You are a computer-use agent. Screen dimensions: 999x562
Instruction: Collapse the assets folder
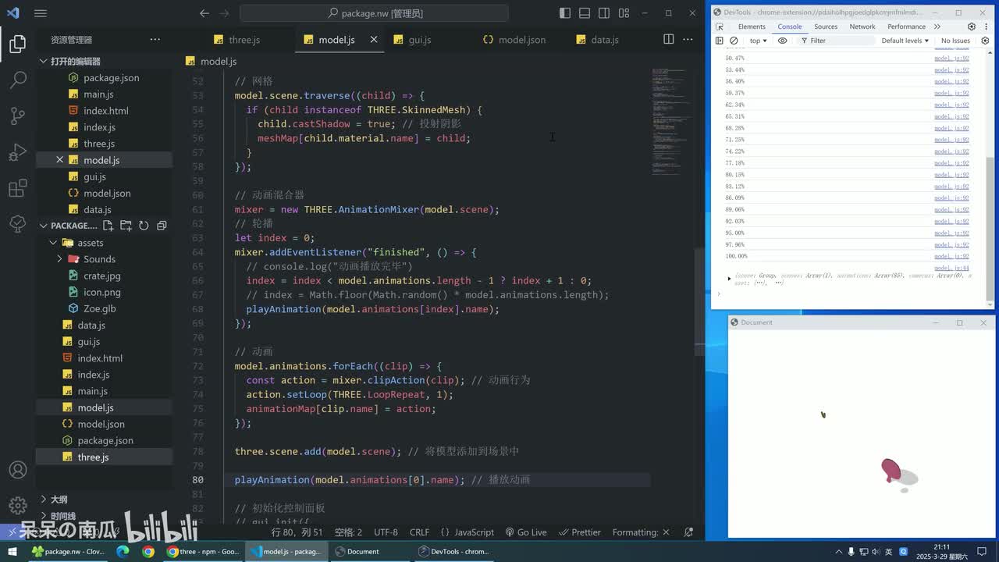coord(54,243)
